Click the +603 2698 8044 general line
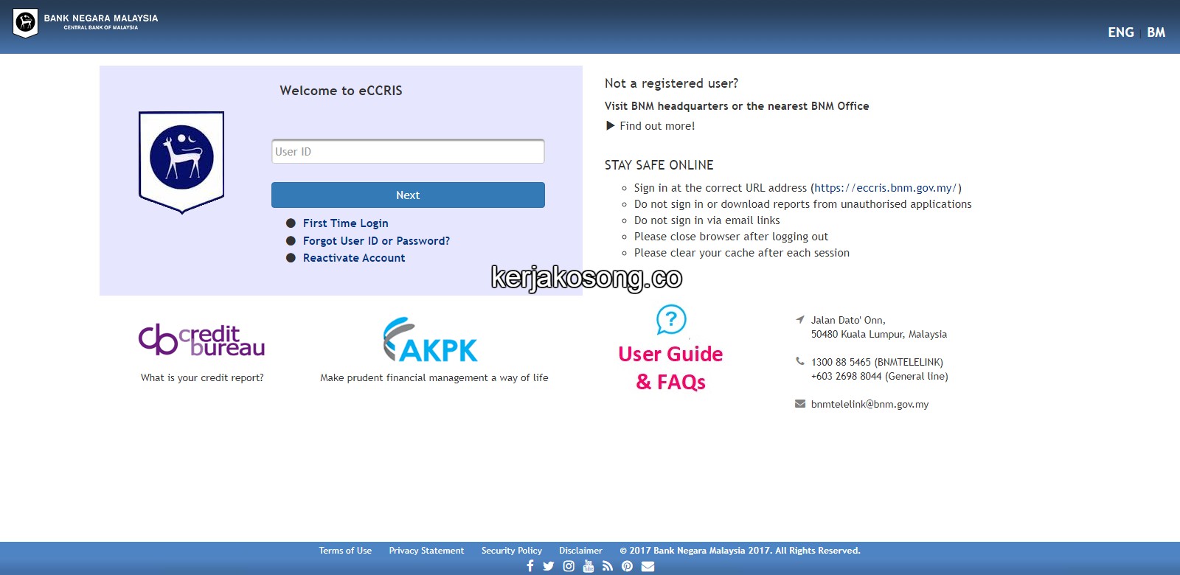This screenshot has width=1180, height=575. 879,376
